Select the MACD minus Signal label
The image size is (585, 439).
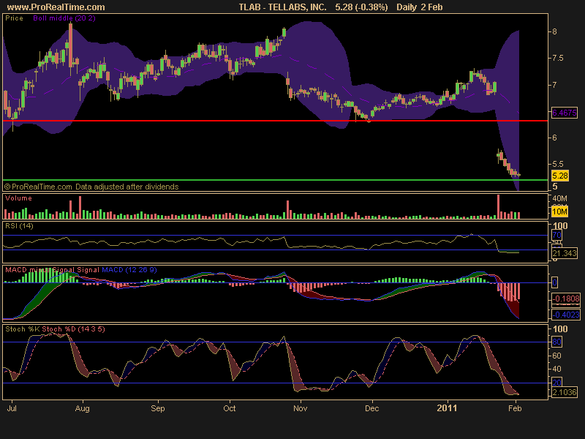(x=40, y=269)
